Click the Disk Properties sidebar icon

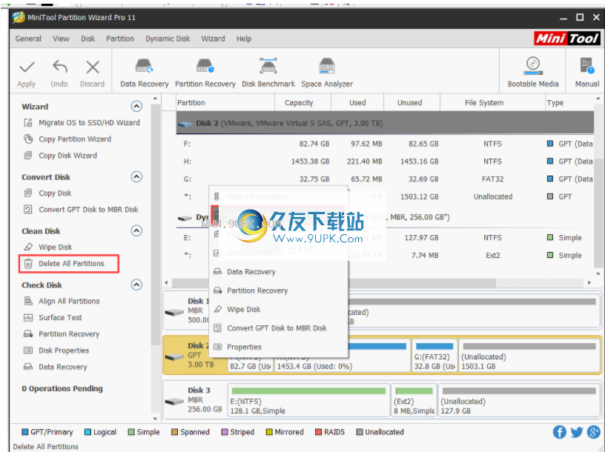pos(28,350)
